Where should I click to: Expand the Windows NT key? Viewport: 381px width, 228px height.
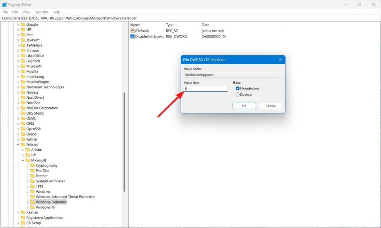pos(28,207)
